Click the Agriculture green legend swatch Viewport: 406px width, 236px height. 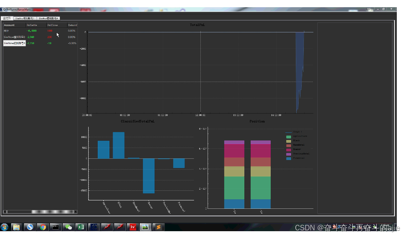click(289, 137)
